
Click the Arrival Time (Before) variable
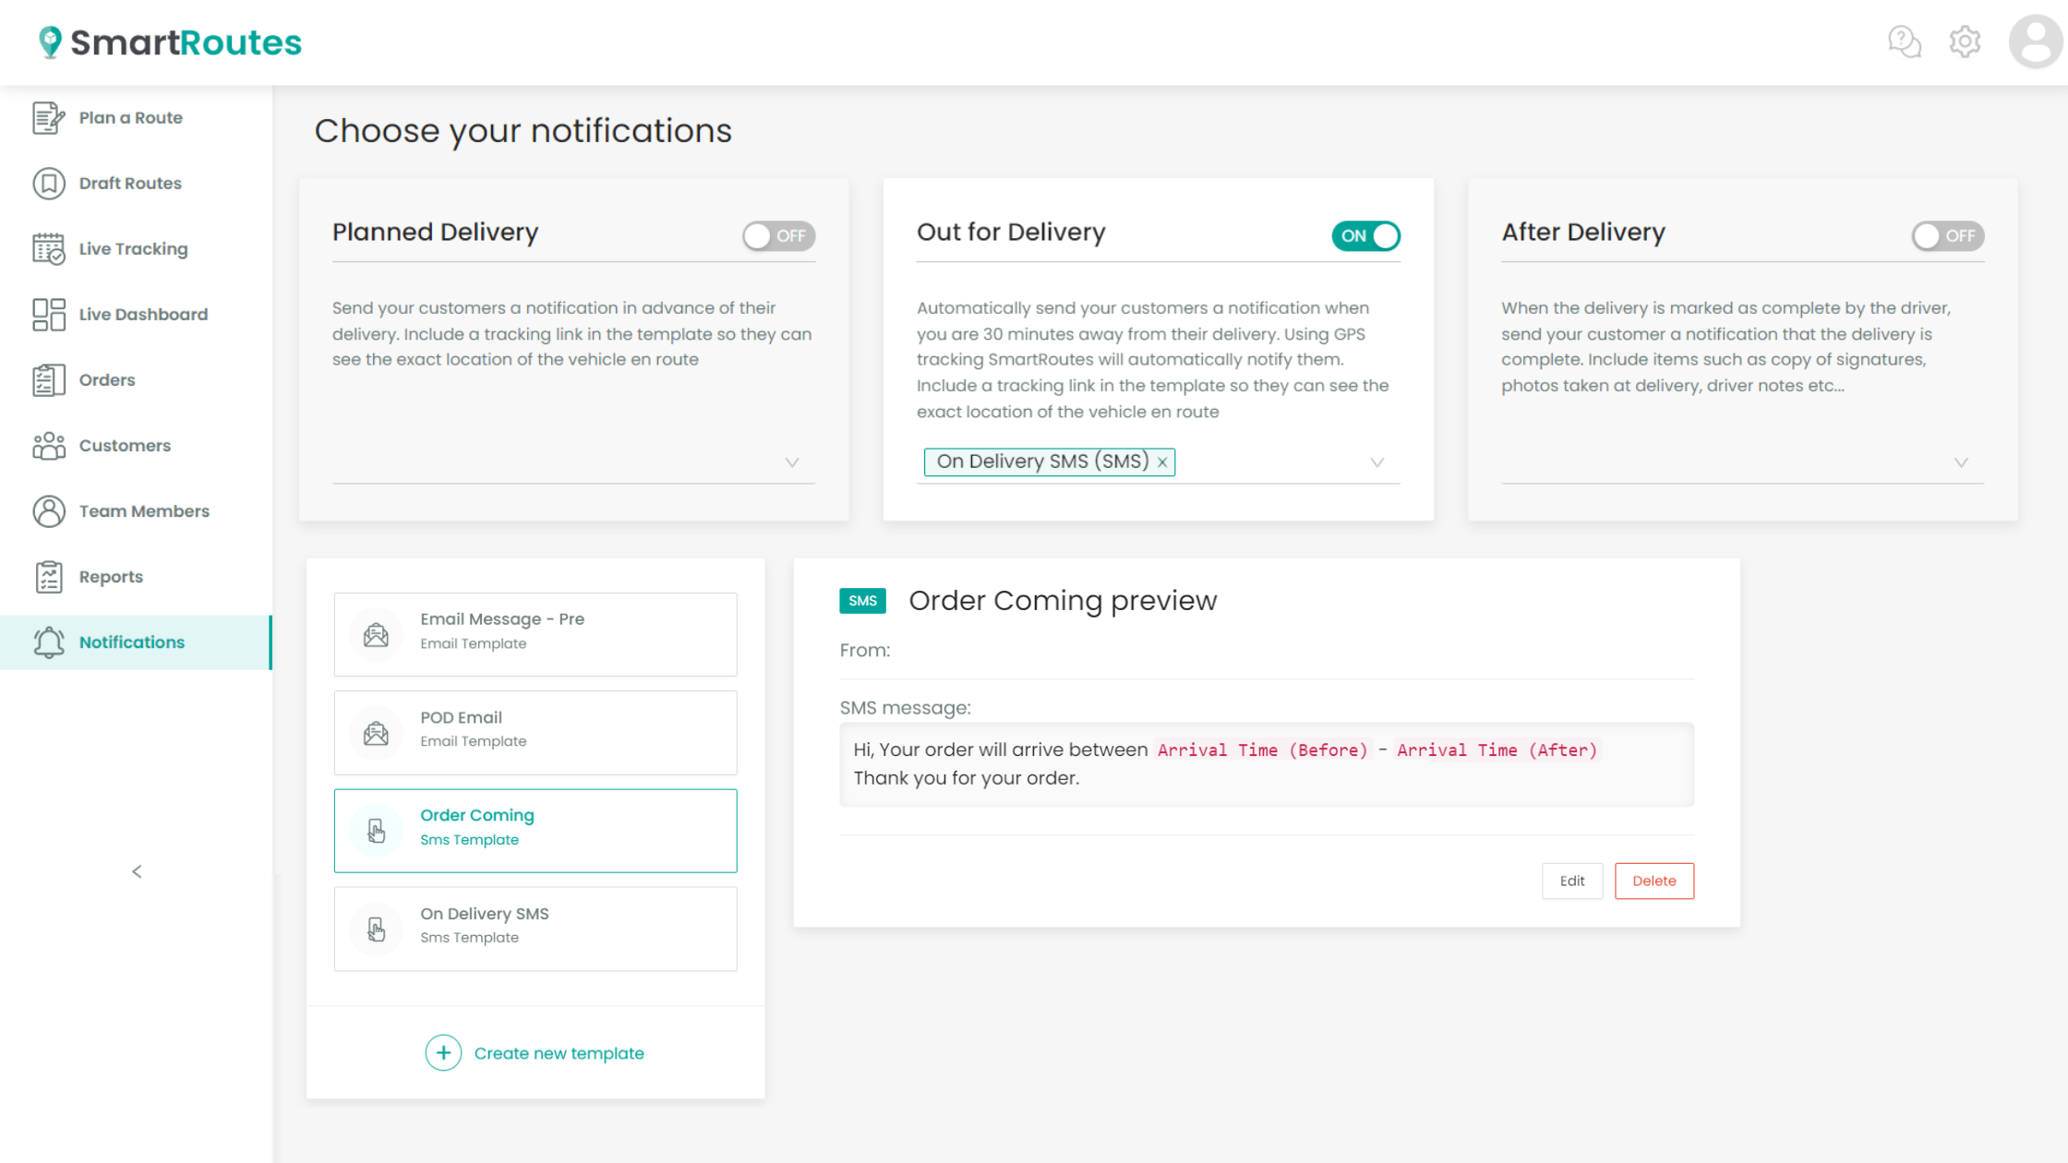click(1263, 750)
